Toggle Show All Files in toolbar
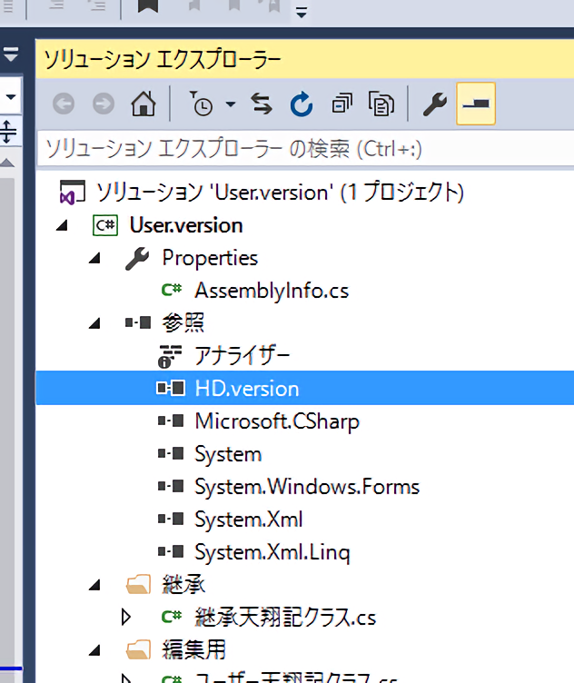This screenshot has height=683, width=574. (x=381, y=104)
